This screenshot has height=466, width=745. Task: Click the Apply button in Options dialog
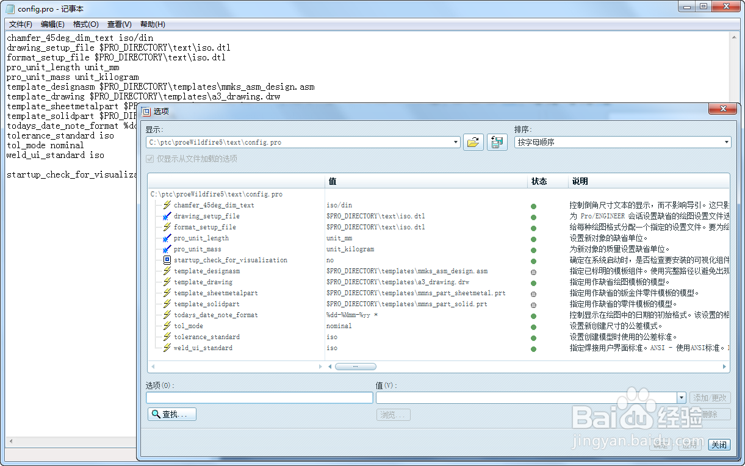coord(689,445)
